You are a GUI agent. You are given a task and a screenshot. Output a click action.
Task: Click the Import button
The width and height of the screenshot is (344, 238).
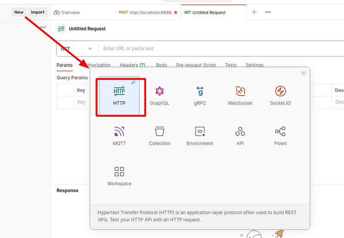[x=38, y=12]
